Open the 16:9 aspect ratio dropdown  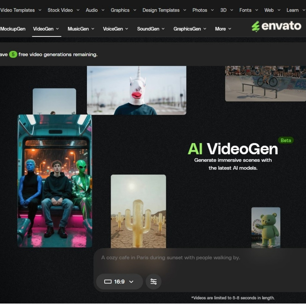click(x=119, y=282)
